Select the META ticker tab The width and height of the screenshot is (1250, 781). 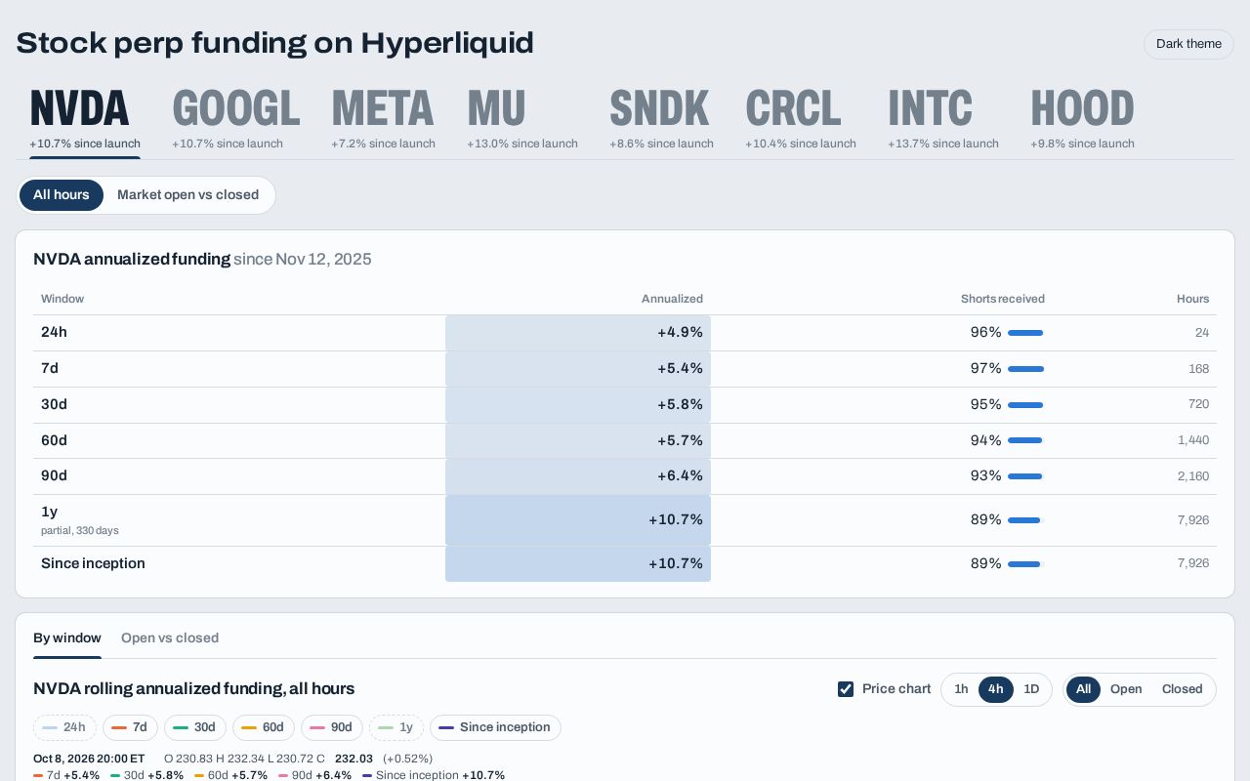383,119
